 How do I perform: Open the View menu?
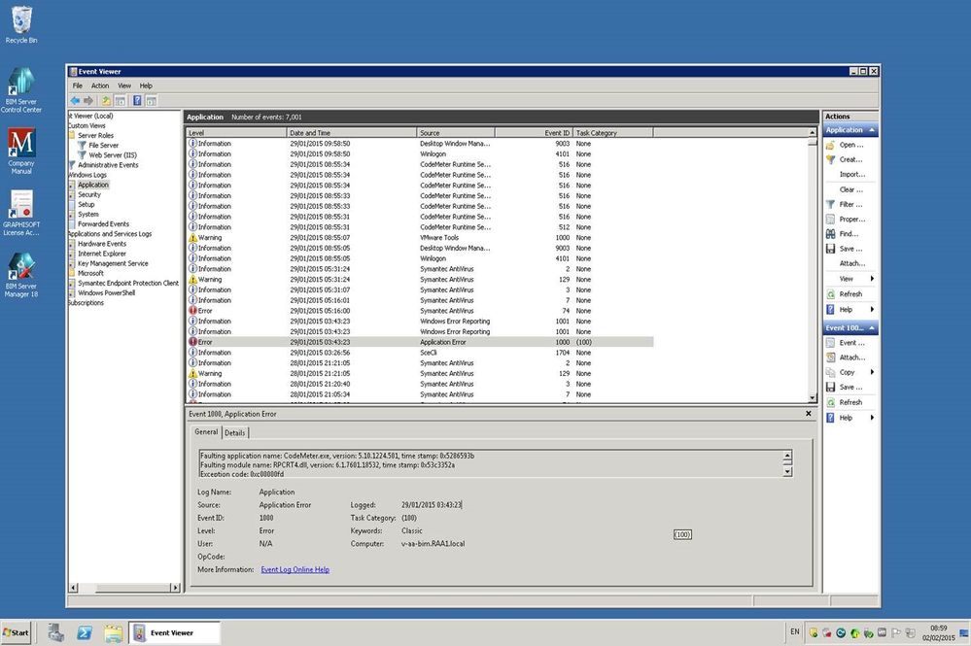(124, 86)
